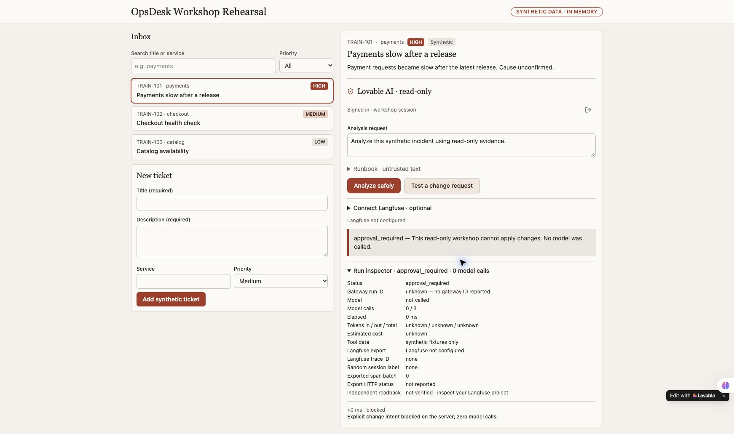Click the synthetic fixtures only value
The width and height of the screenshot is (734, 434).
coord(432,342)
